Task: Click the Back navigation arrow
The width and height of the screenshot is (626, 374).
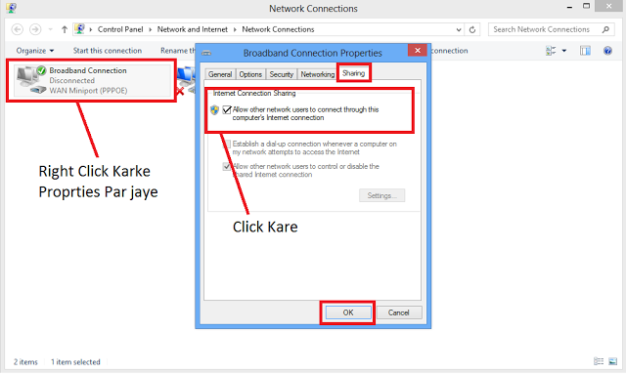Action: click(x=18, y=29)
